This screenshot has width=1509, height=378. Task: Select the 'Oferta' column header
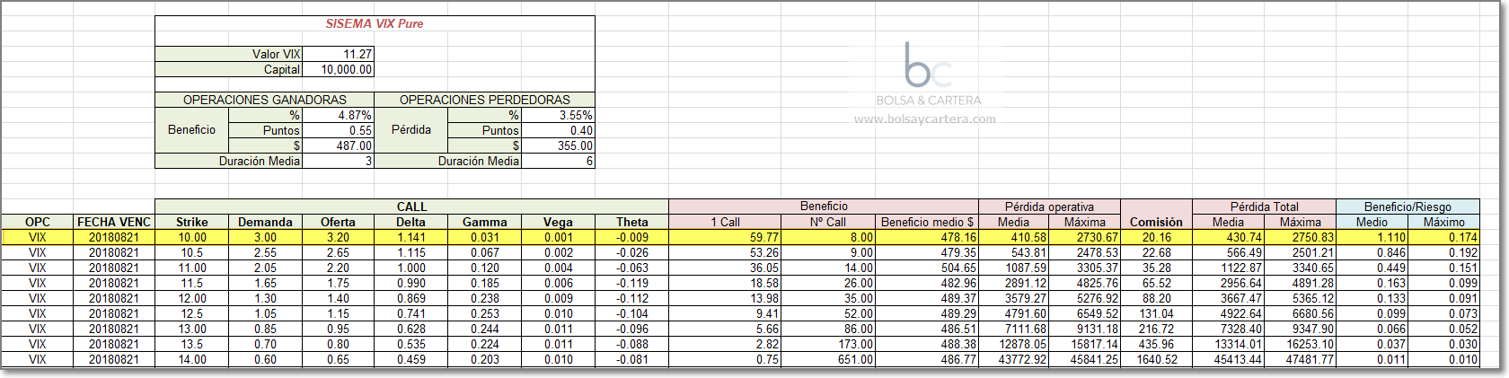point(339,222)
